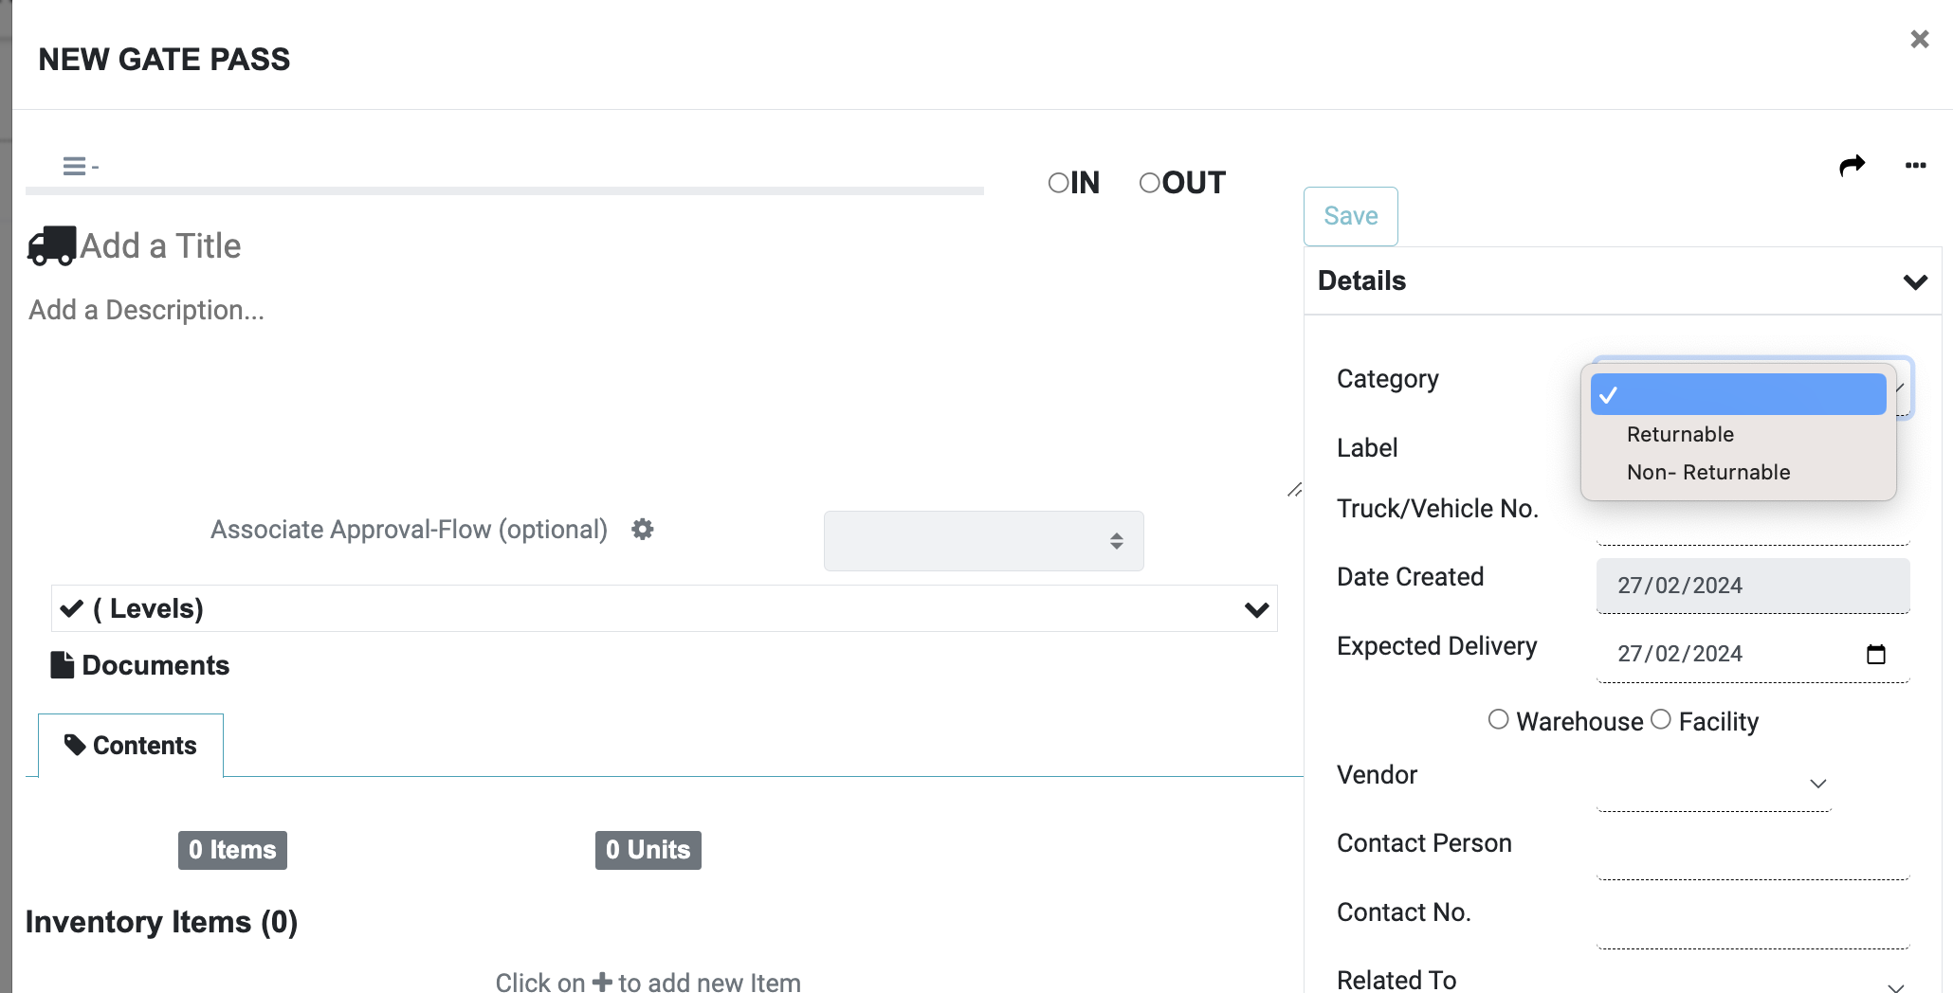Select the OUT radio button
This screenshot has width=1953, height=993.
pos(1149,183)
